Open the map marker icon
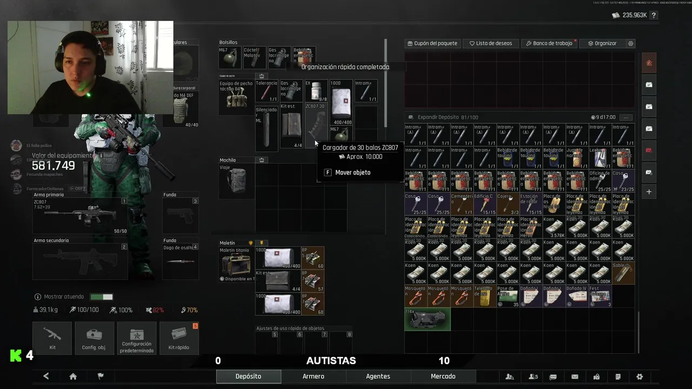692x389 pixels. pyautogui.click(x=596, y=377)
